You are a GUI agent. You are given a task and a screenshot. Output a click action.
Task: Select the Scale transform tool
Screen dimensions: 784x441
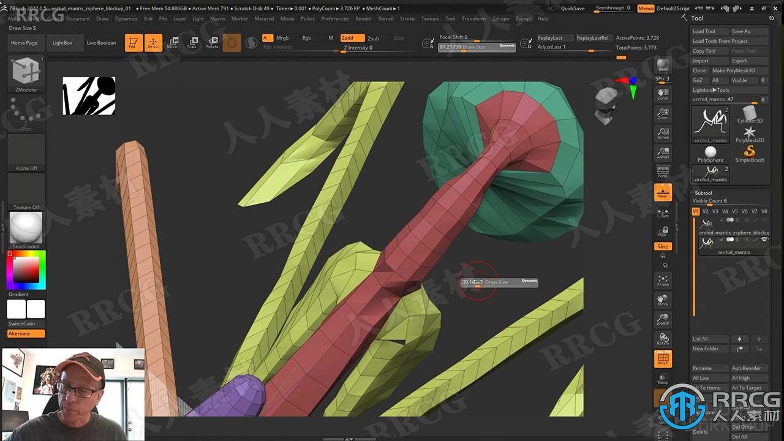pos(192,43)
